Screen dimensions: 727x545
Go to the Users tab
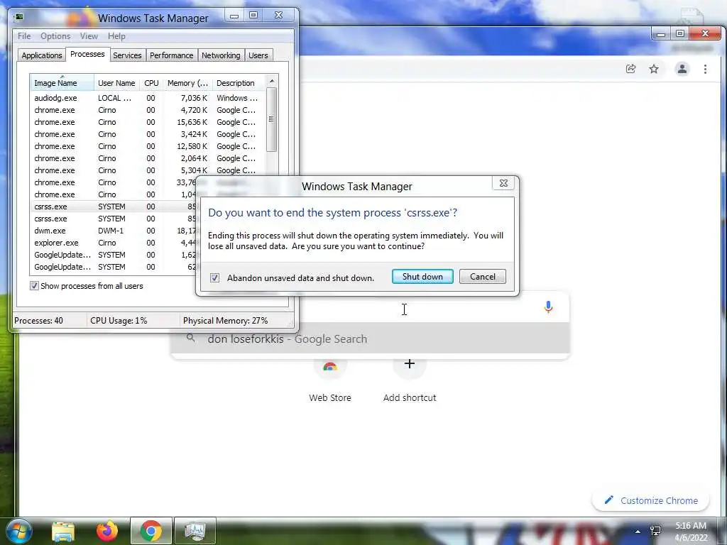tap(258, 55)
